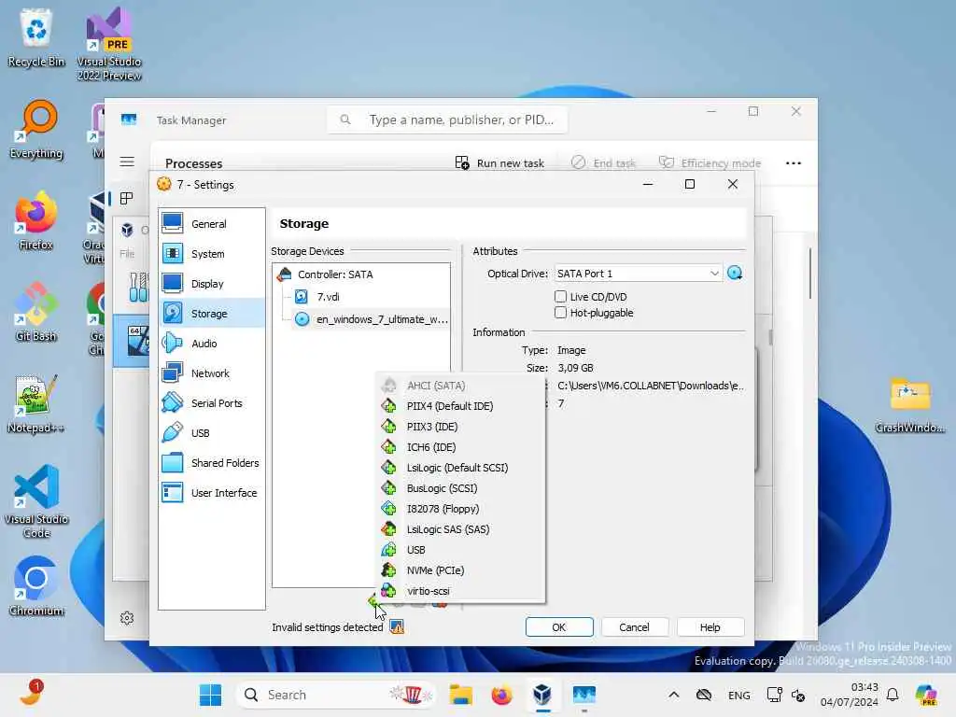This screenshot has height=717, width=956.
Task: Open Git Bash desktop shortcut
Action: [x=36, y=312]
